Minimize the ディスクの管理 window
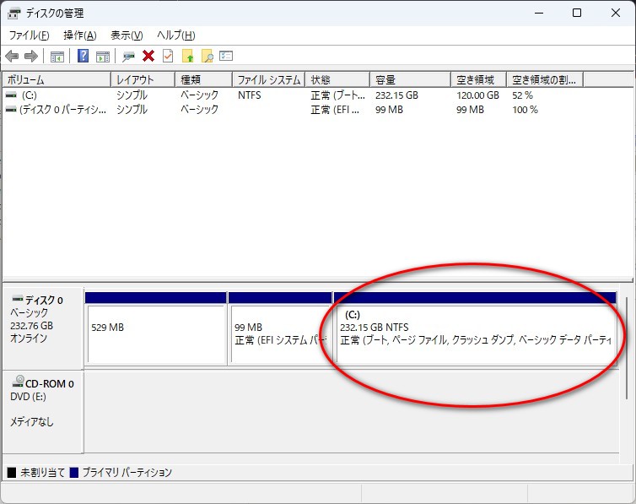The width and height of the screenshot is (636, 504). tap(539, 13)
